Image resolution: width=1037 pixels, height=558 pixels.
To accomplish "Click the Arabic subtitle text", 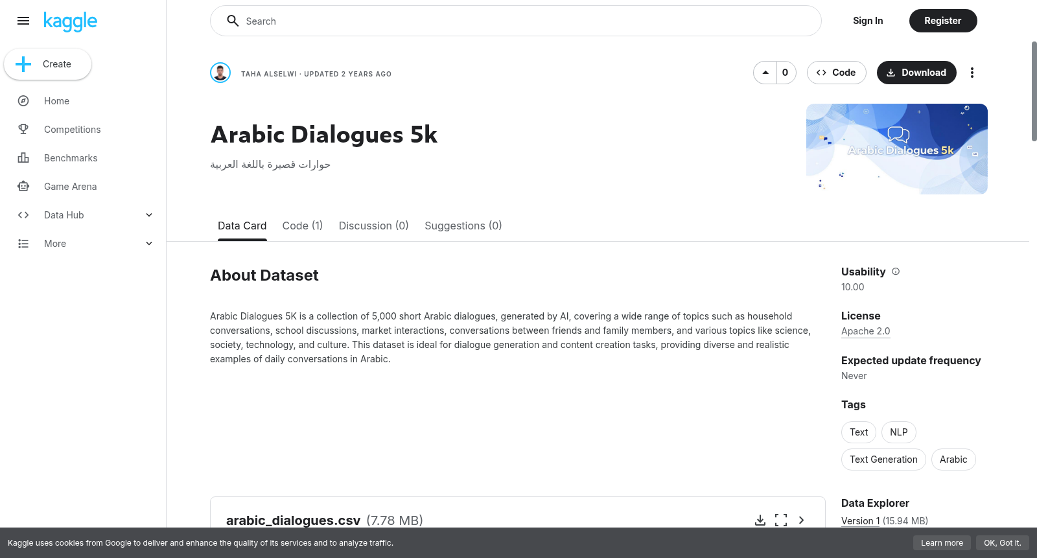I will click(270, 165).
